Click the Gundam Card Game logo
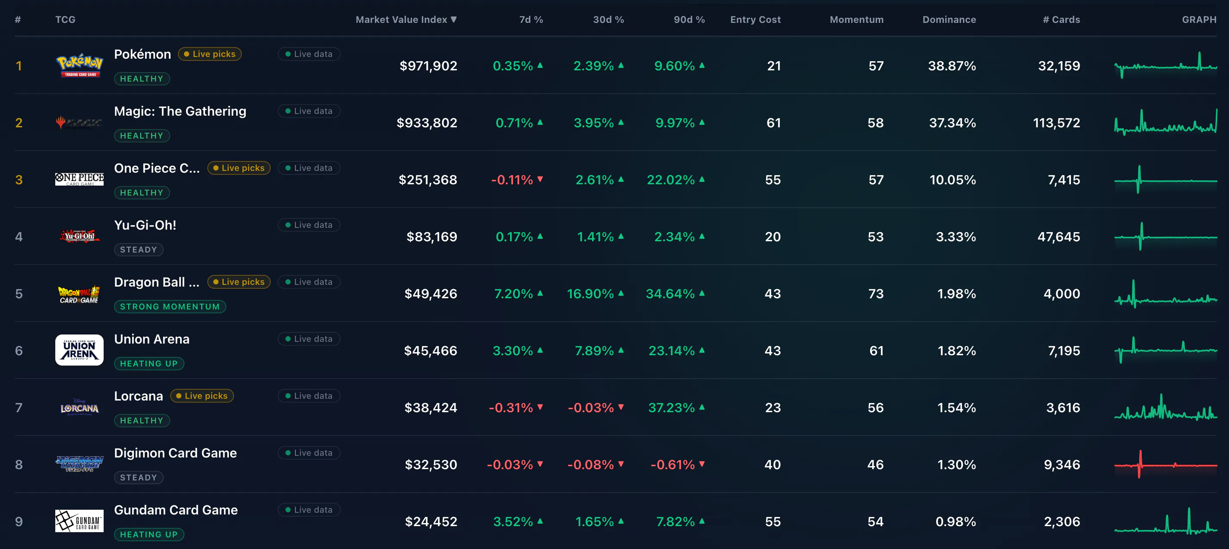1229x549 pixels. (79, 521)
